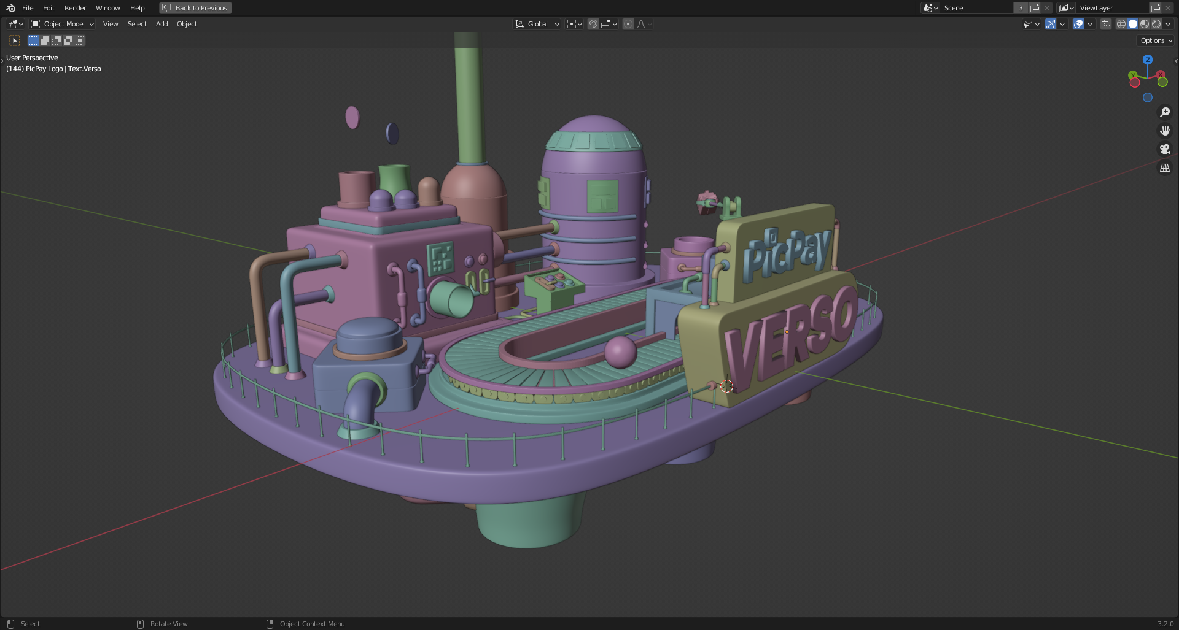The image size is (1179, 630).
Task: Open the viewport Add menu
Action: pos(161,24)
